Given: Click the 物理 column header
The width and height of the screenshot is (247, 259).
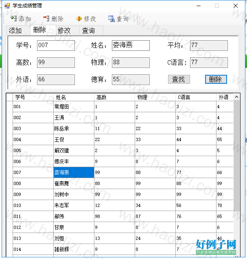Looking at the screenshot, I should (155, 97).
